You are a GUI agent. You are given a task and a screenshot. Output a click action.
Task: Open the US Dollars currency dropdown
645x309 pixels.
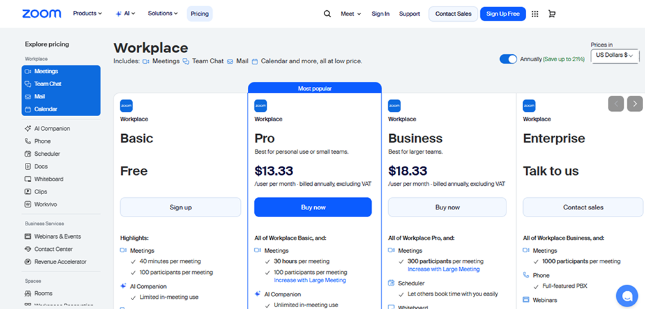[614, 56]
